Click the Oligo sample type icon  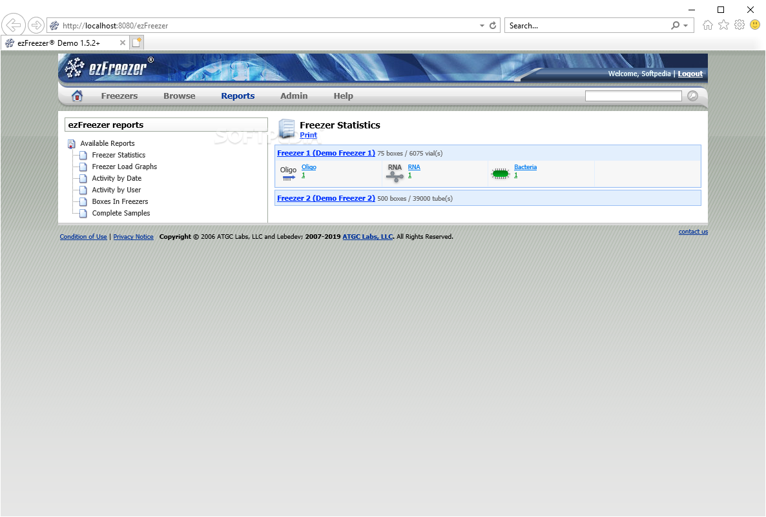[x=288, y=174]
